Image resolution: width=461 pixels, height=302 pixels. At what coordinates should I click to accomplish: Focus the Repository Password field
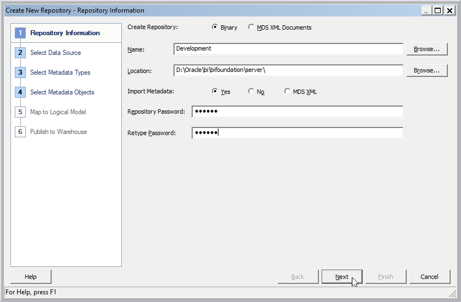297,111
